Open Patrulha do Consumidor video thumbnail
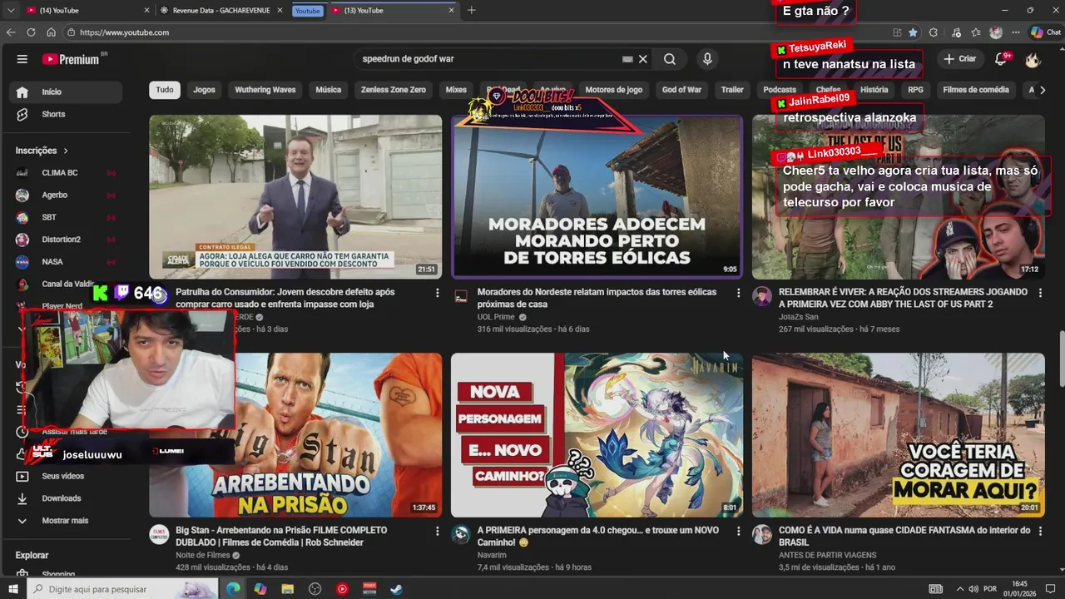Viewport: 1065px width, 599px height. pos(295,196)
